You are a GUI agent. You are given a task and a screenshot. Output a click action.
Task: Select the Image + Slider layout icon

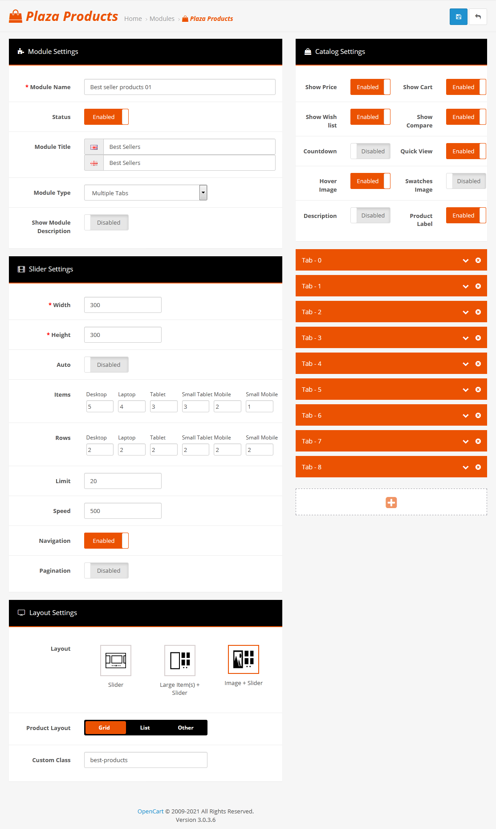(244, 660)
